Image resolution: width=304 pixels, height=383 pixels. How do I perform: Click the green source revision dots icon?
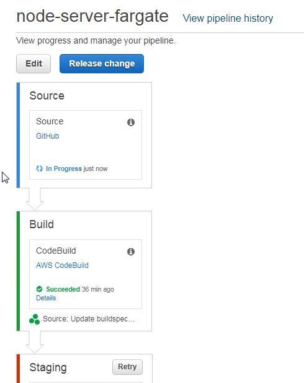click(x=34, y=319)
